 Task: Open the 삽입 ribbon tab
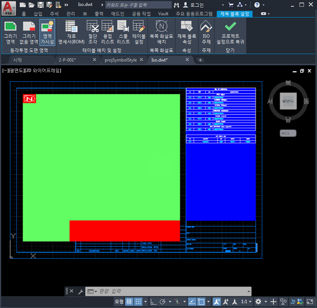(x=38, y=14)
